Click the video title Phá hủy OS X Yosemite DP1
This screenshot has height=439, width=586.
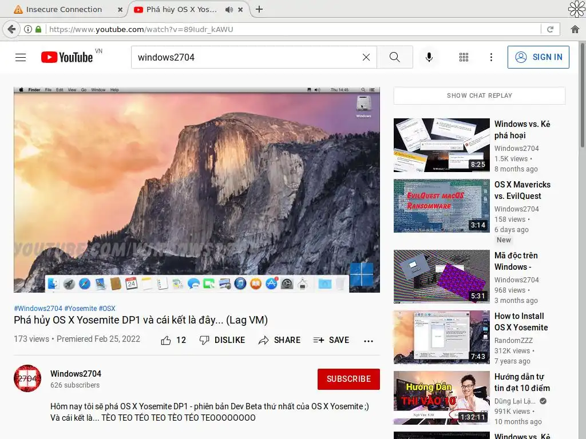(x=141, y=320)
